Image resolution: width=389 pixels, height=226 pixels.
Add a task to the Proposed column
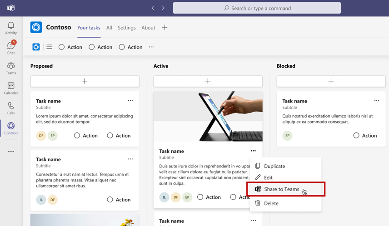point(85,81)
